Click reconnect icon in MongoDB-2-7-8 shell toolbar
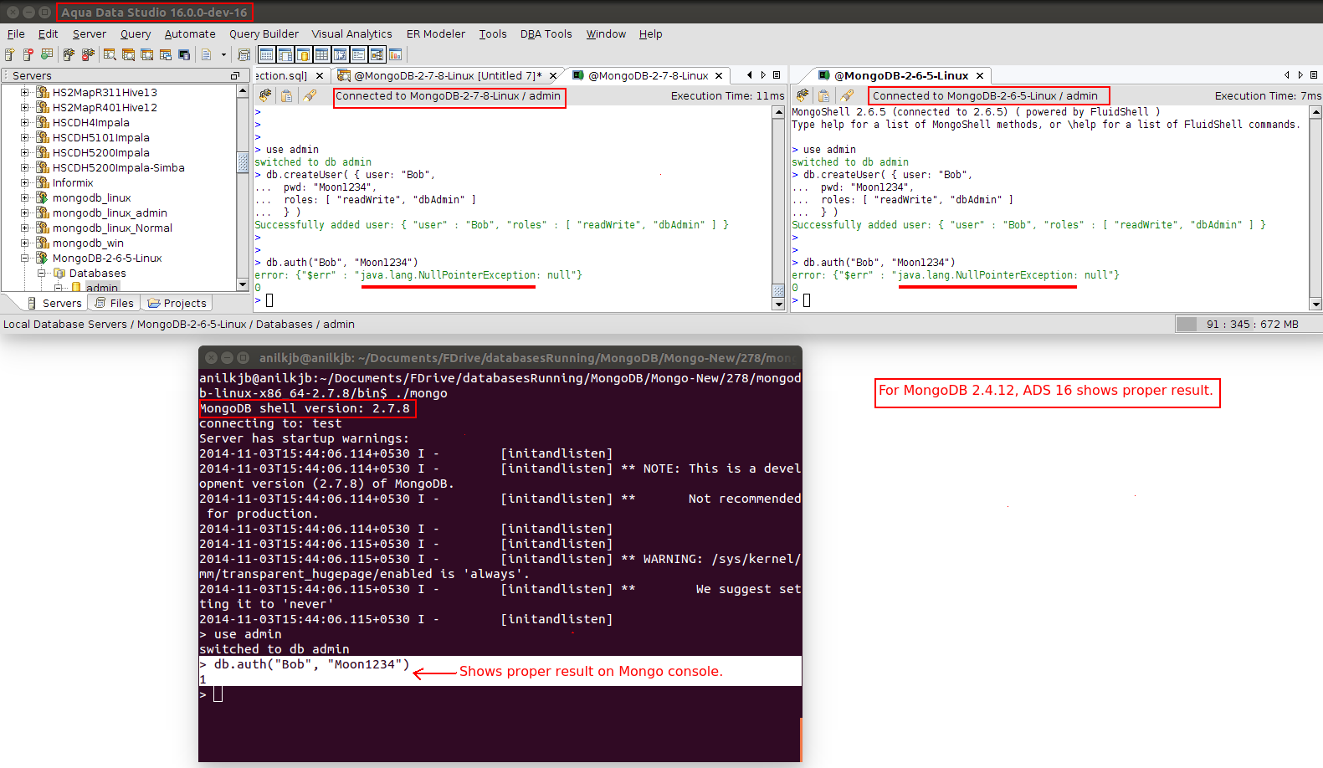The height and width of the screenshot is (768, 1323). point(266,96)
